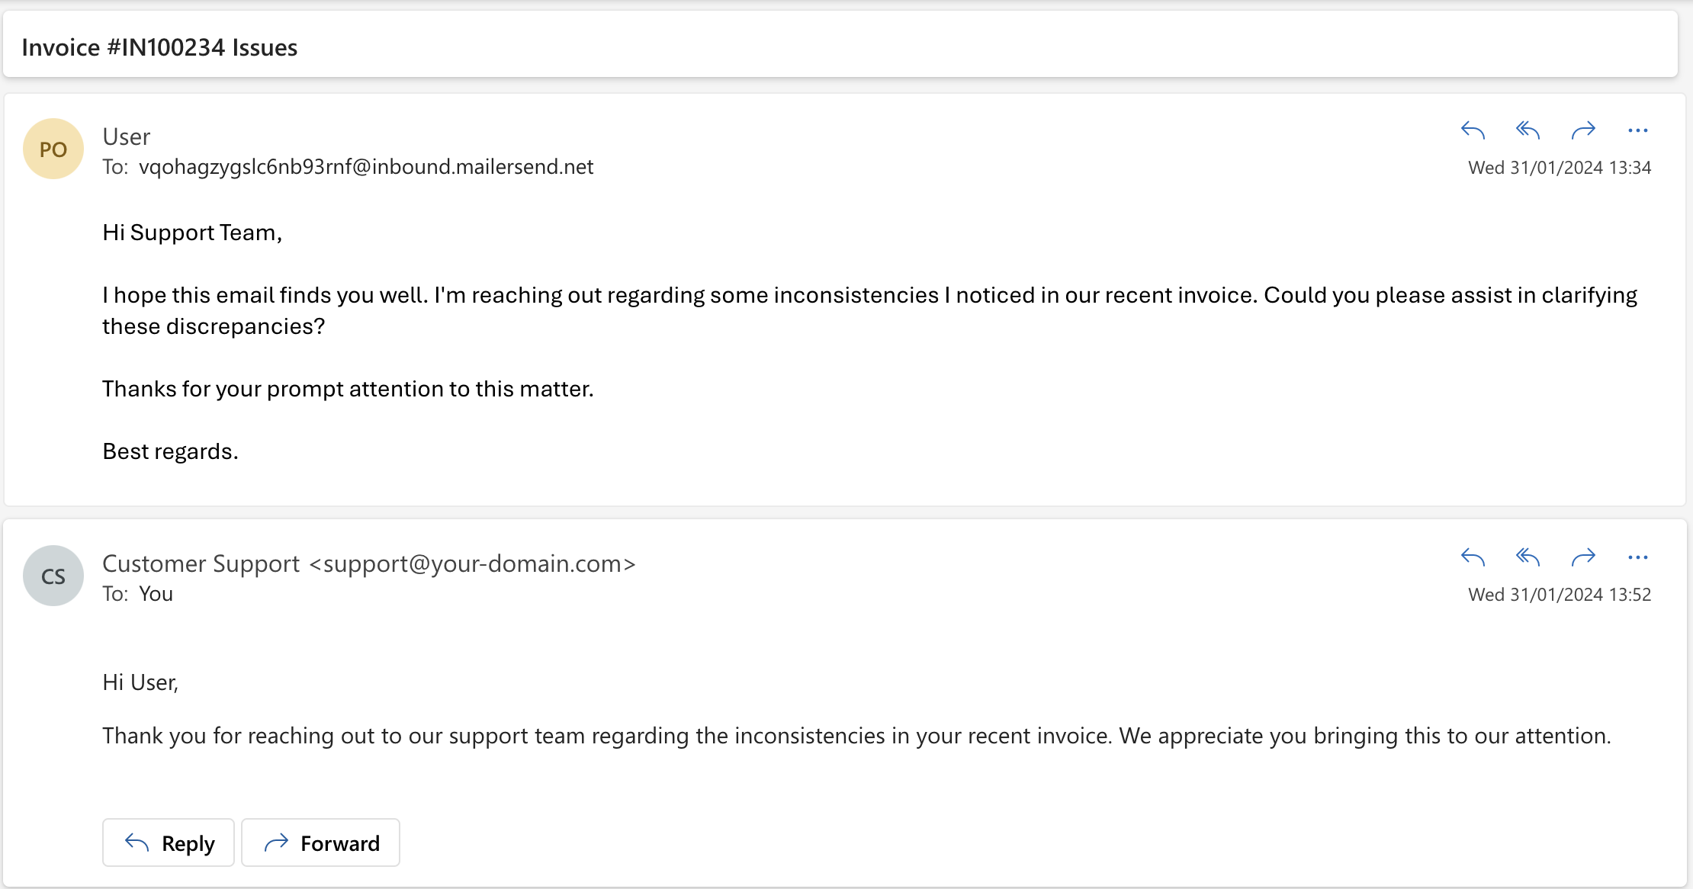Open more options for User's message
This screenshot has height=889, width=1693.
1638,130
